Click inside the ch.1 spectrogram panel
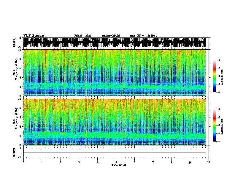 point(115,73)
